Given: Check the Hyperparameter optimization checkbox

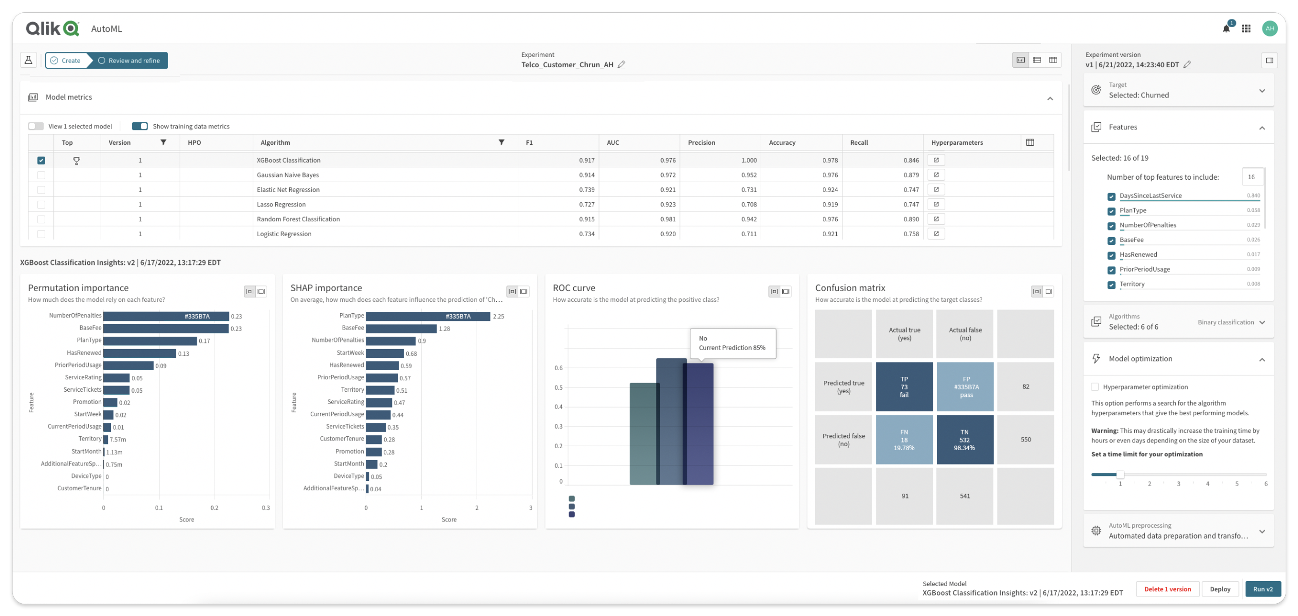Looking at the screenshot, I should [x=1095, y=387].
